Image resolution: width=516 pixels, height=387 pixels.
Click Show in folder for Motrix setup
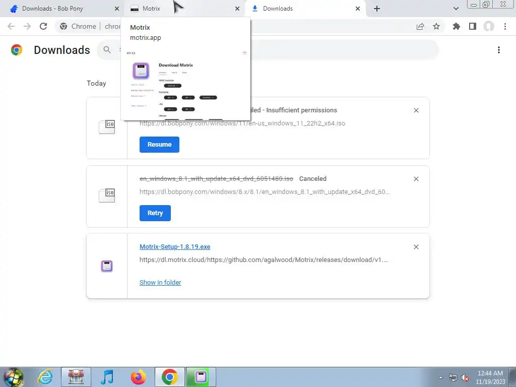(x=160, y=282)
